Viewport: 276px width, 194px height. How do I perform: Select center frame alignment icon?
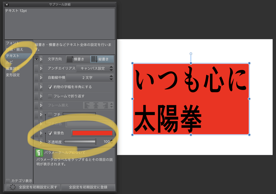point(96,106)
